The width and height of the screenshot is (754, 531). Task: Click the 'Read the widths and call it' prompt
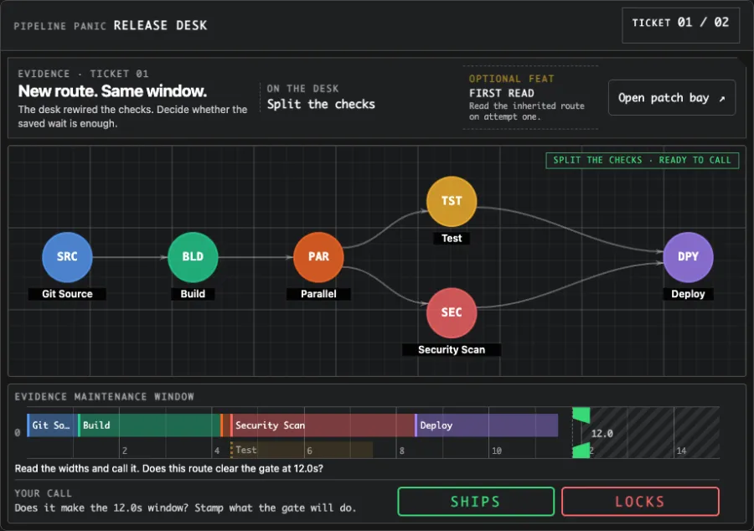tap(168, 468)
